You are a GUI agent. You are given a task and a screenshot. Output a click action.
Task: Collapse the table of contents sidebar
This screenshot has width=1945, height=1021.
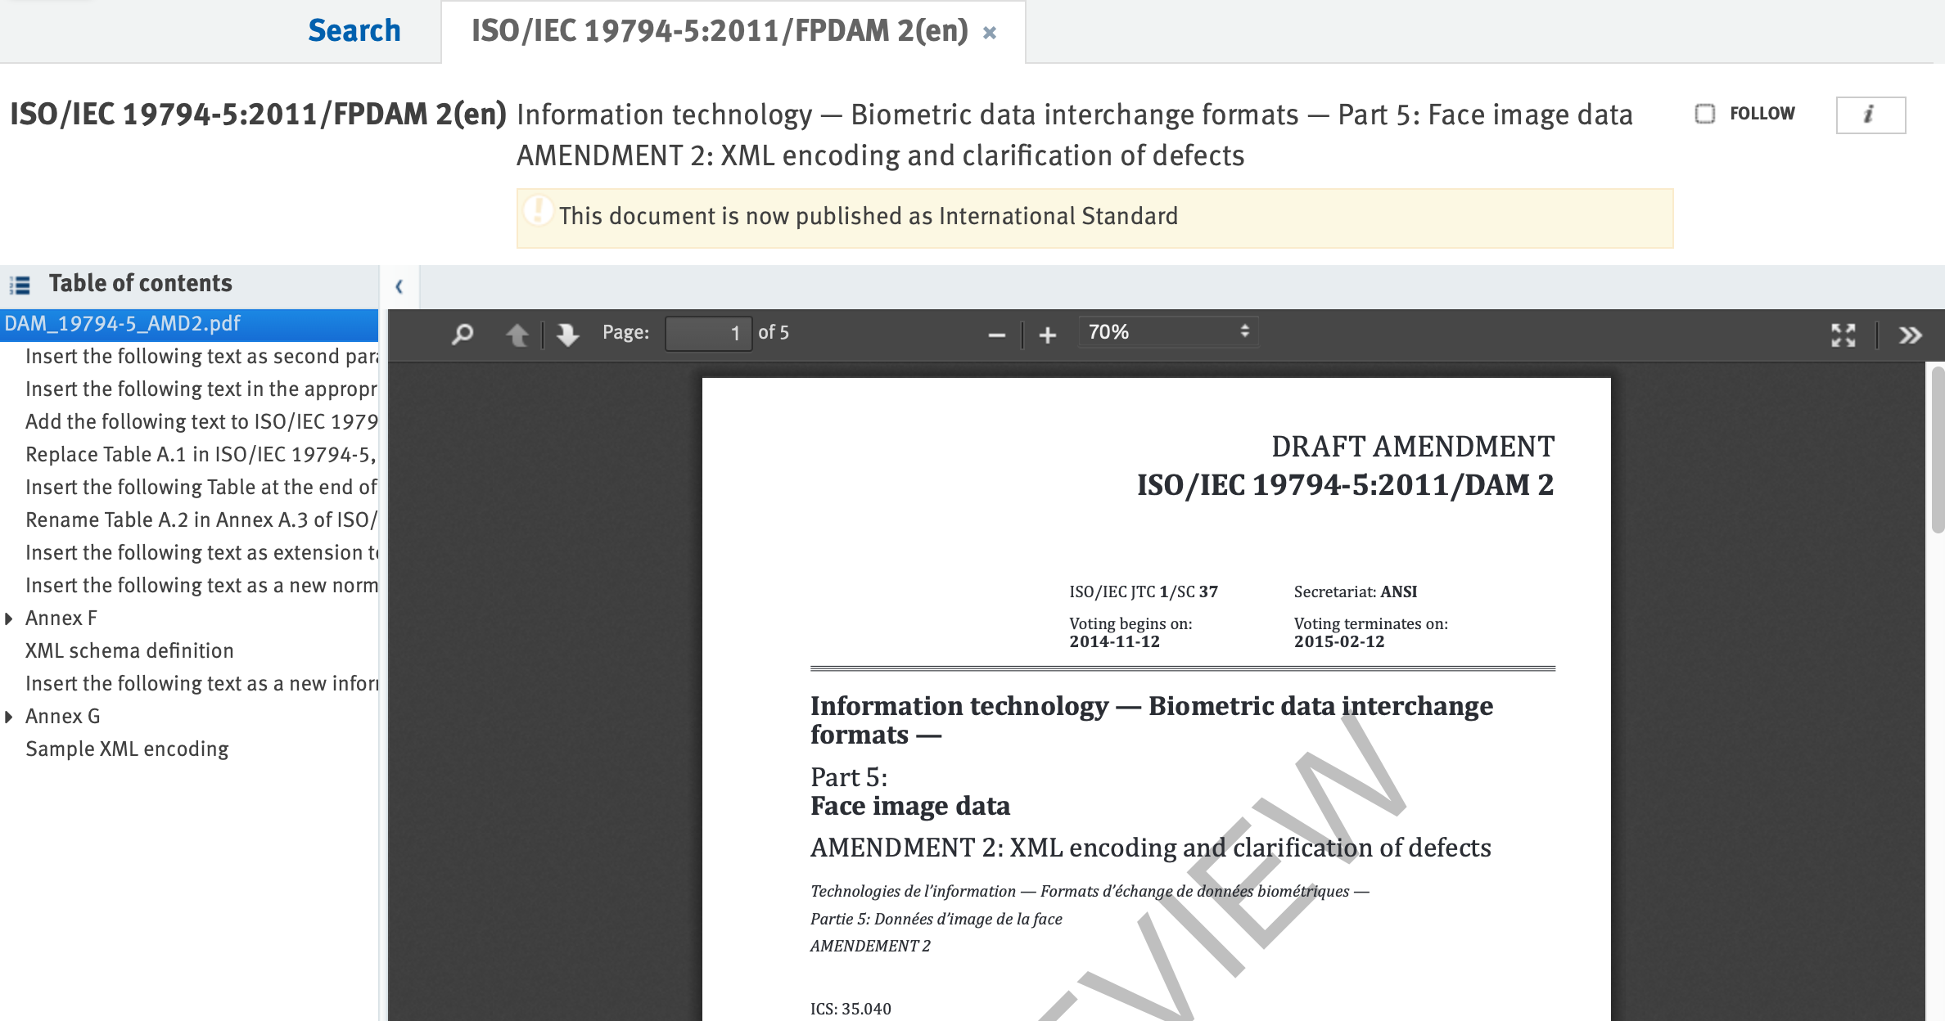point(399,287)
